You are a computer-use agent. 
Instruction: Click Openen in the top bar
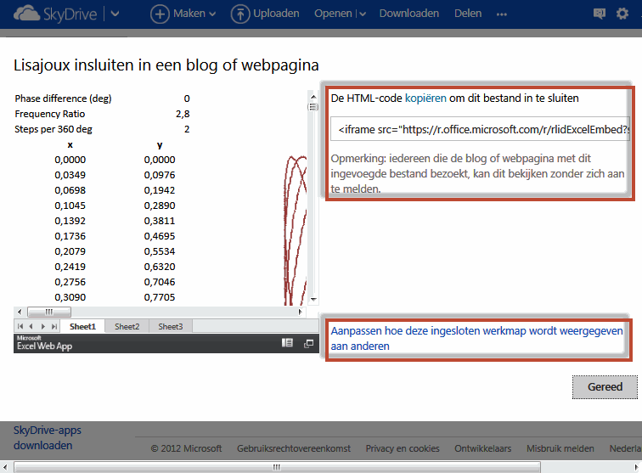pos(333,14)
